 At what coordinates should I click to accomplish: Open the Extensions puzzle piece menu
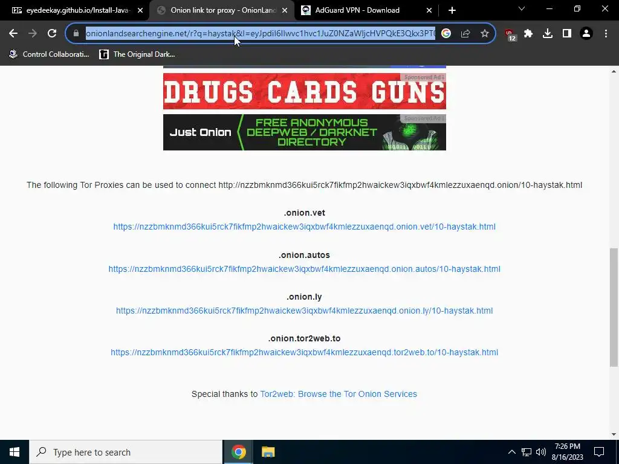coord(528,34)
